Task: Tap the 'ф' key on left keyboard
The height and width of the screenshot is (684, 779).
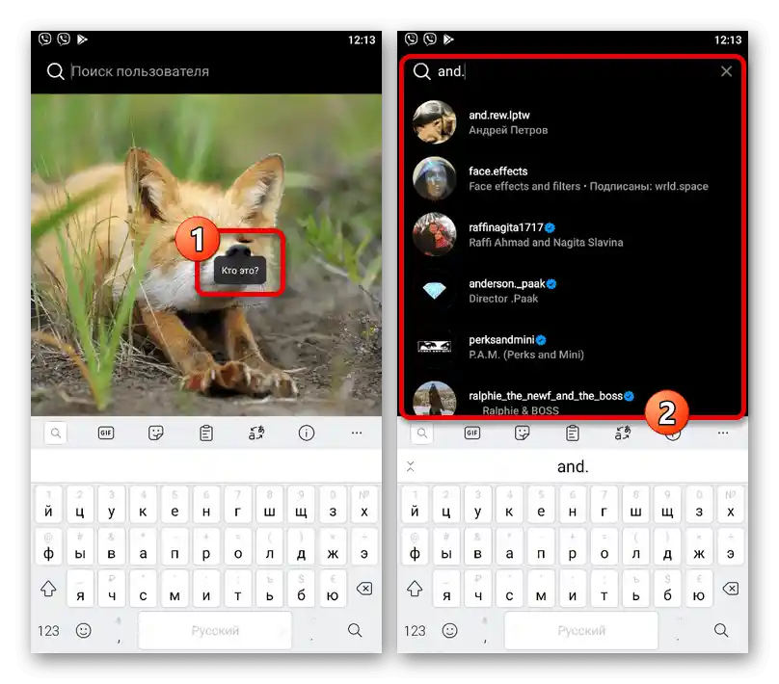Action: point(48,547)
